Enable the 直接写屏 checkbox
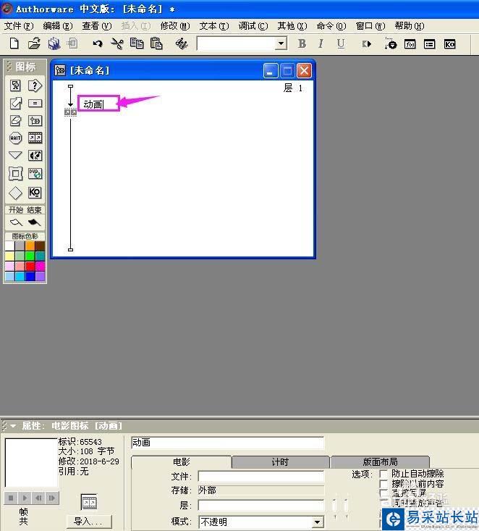 click(383, 493)
